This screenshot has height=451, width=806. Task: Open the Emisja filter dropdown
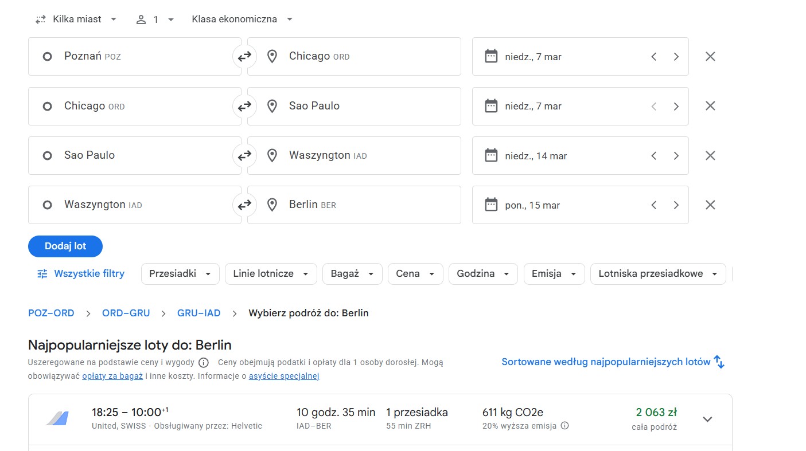click(554, 274)
